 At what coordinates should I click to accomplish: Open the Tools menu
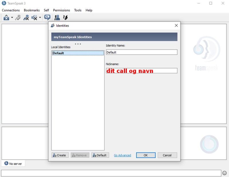tap(78, 10)
